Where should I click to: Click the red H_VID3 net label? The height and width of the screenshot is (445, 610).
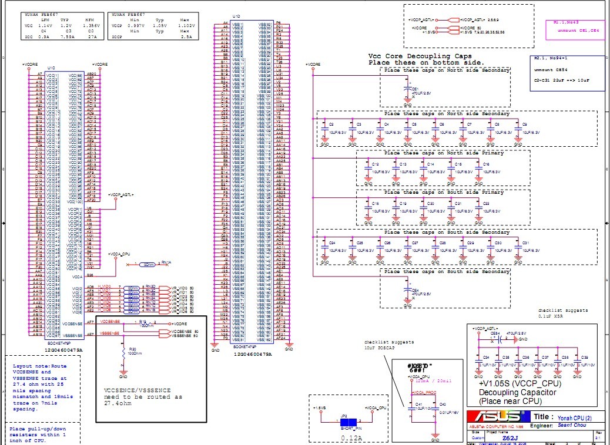coord(104,298)
